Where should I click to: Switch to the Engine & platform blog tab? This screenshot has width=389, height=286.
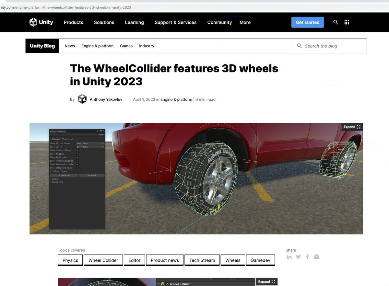tap(97, 46)
